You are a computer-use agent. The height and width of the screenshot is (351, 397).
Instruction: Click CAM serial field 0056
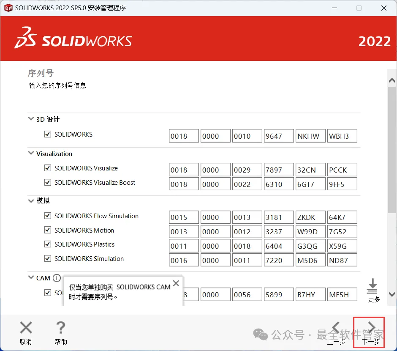[247, 294]
